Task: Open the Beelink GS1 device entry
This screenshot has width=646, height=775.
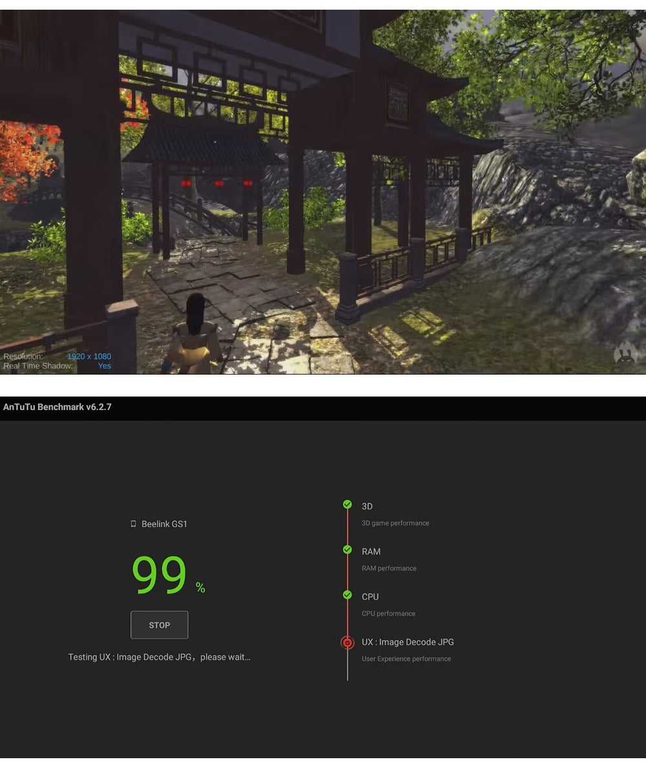Action: pos(164,524)
